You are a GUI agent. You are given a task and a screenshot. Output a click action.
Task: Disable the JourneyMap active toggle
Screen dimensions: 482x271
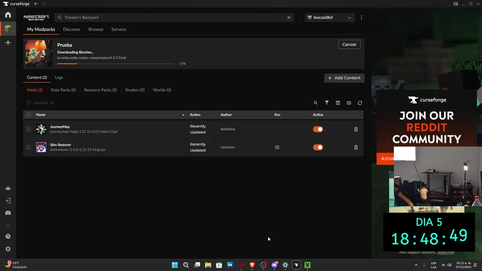(318, 129)
